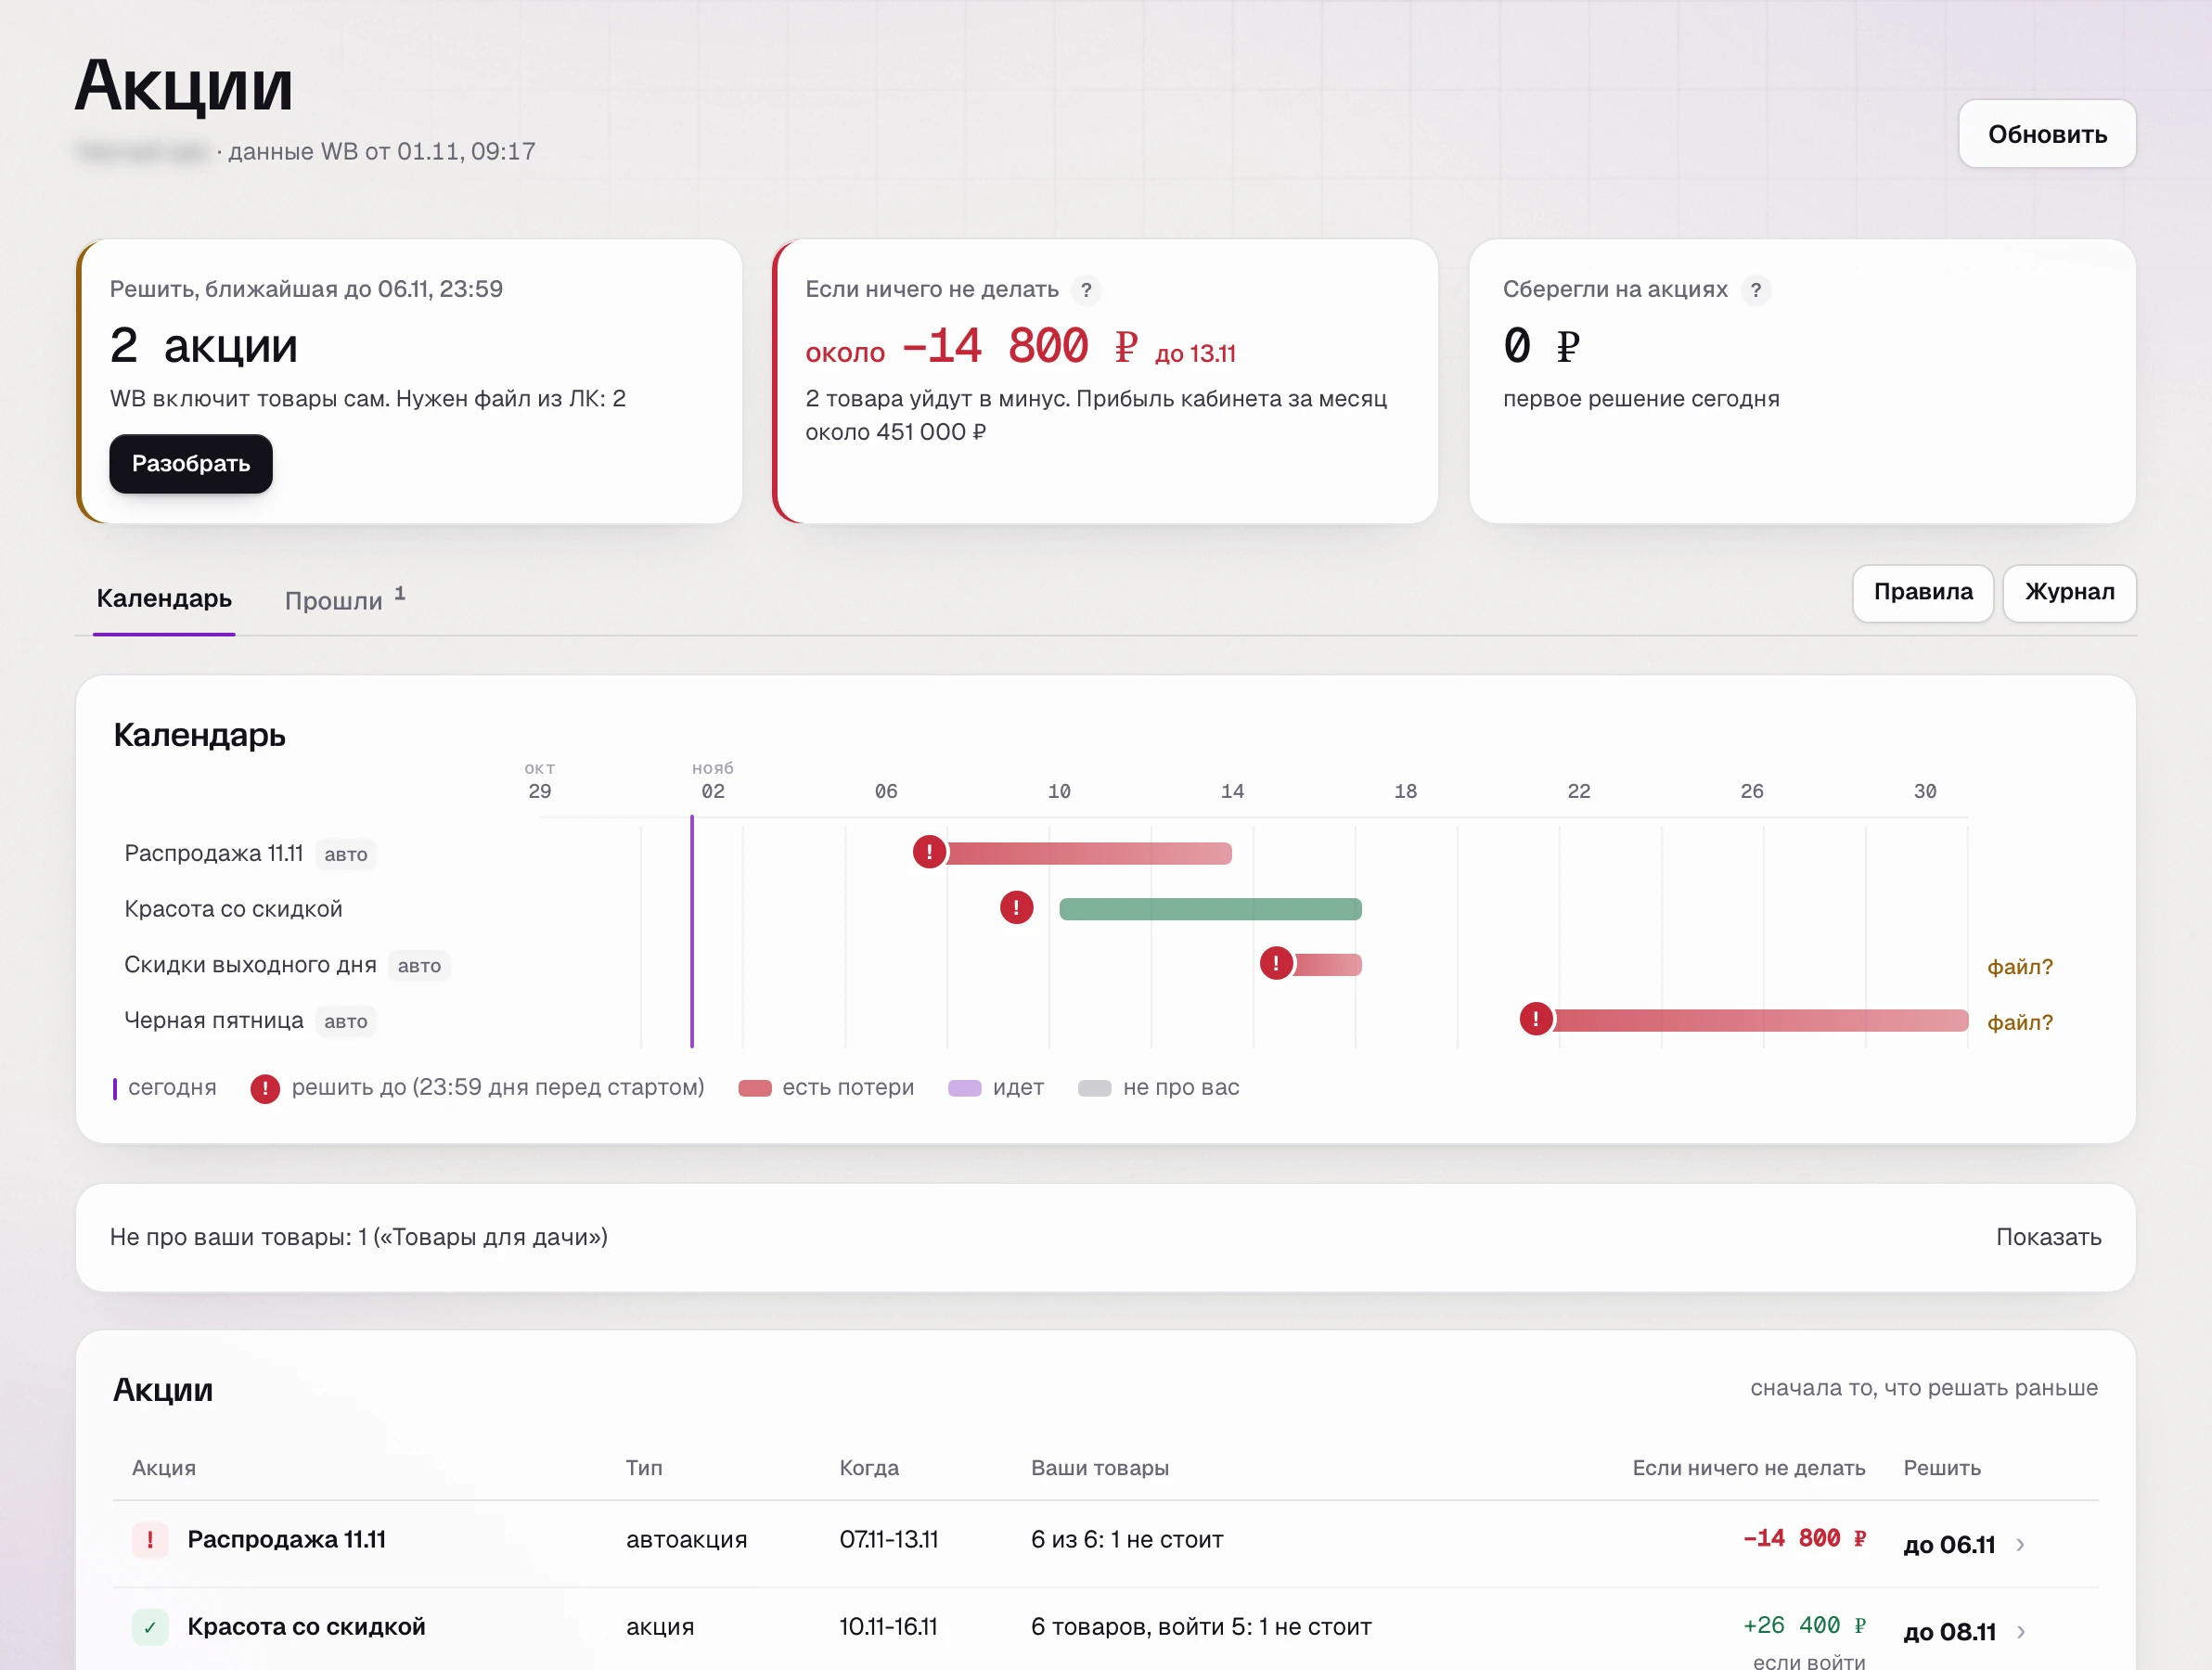This screenshot has height=1670, width=2212.
Task: Click the Разобрать button
Action: [191, 464]
